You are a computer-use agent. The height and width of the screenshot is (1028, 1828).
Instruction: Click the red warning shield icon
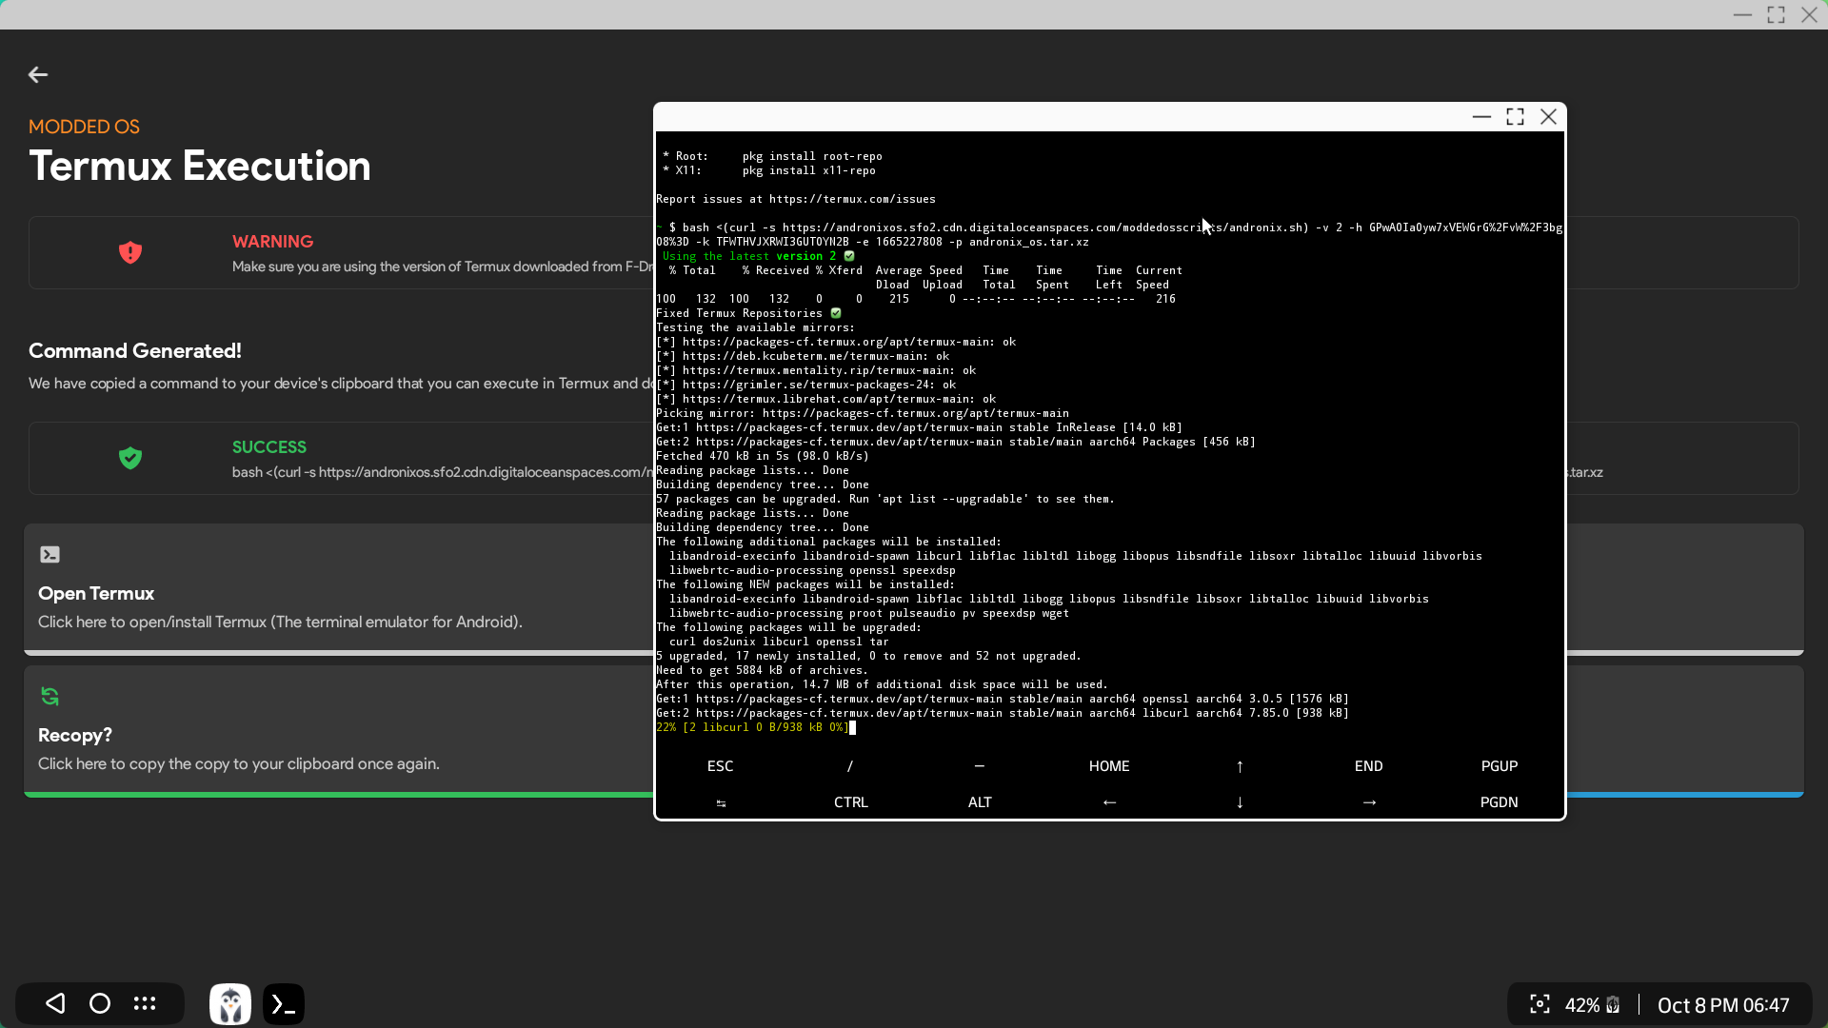pyautogui.click(x=130, y=252)
